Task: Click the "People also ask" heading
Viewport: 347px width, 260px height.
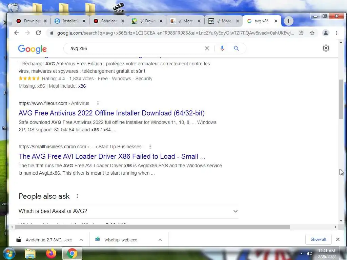Action: (44, 196)
